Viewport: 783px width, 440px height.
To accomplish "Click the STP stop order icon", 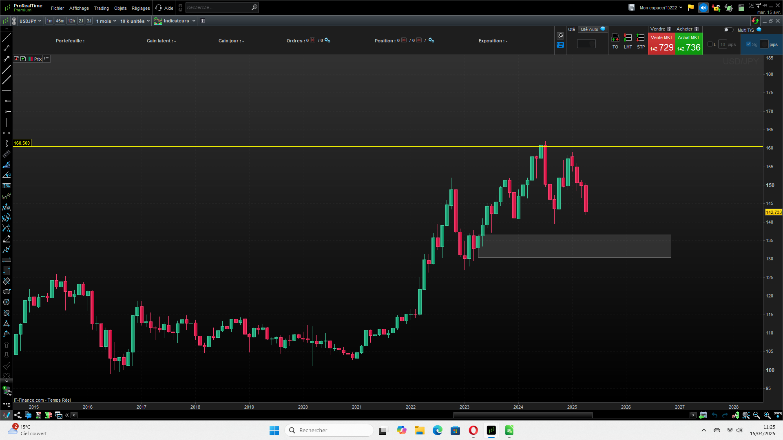I will [641, 38].
